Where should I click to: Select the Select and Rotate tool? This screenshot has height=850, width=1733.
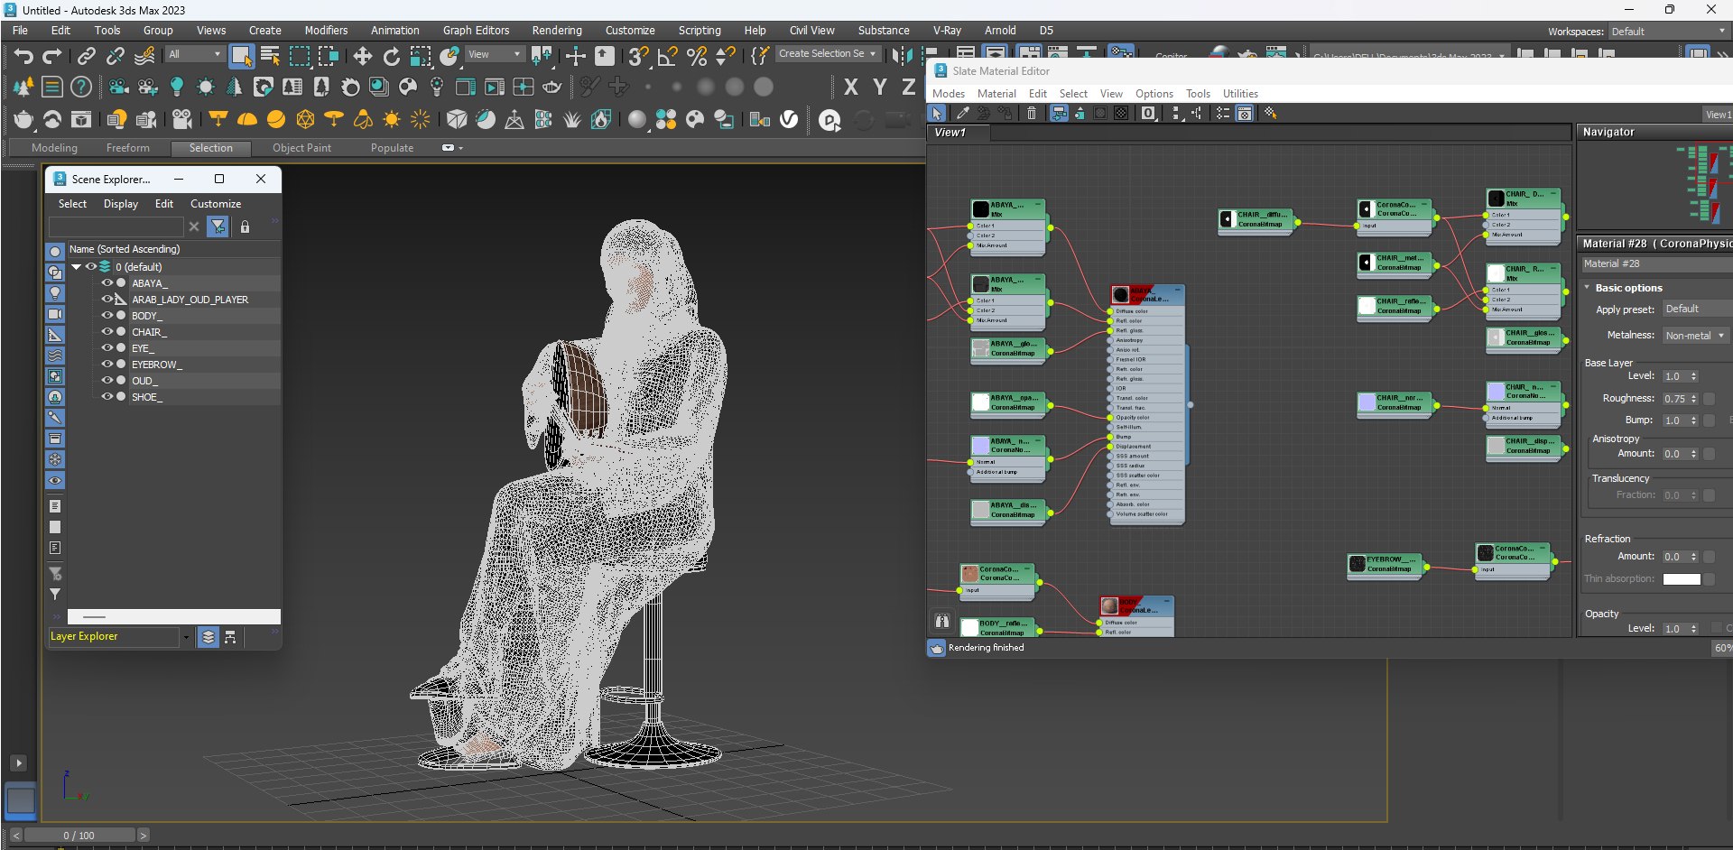391,56
